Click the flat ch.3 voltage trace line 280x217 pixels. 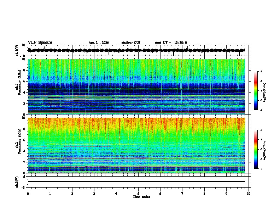pos(136,182)
